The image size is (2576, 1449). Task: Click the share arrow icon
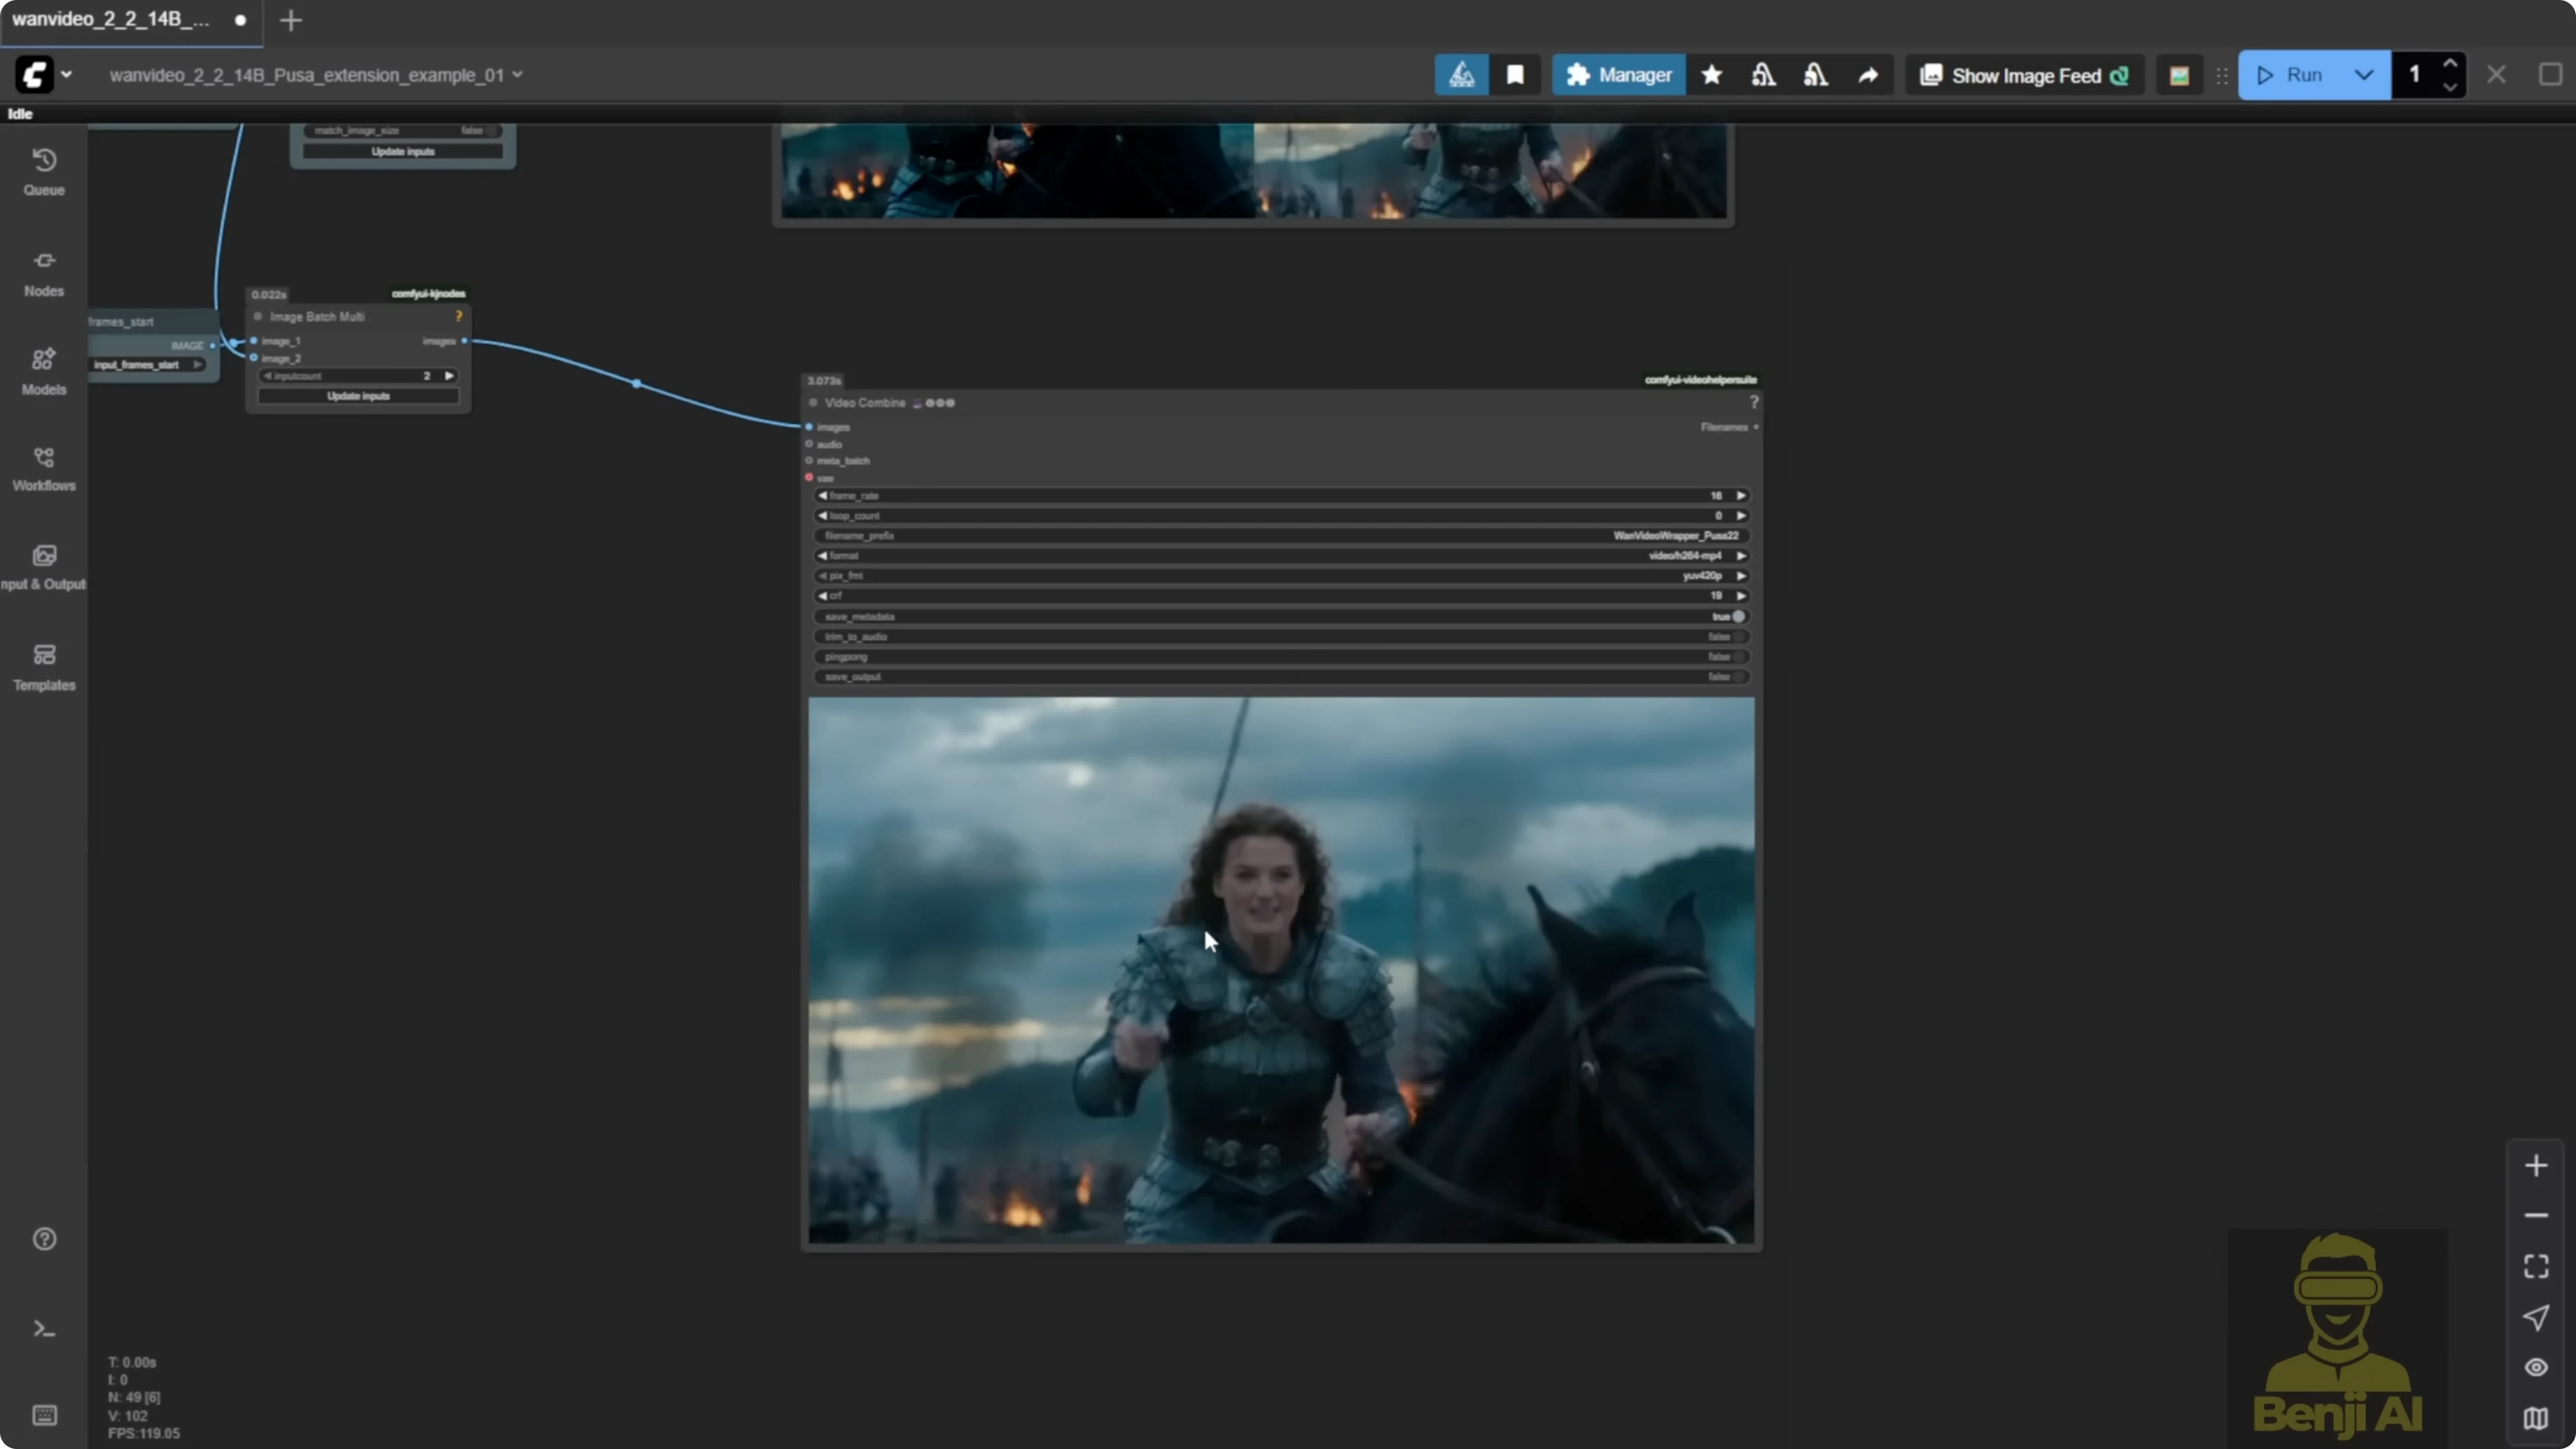point(1867,75)
